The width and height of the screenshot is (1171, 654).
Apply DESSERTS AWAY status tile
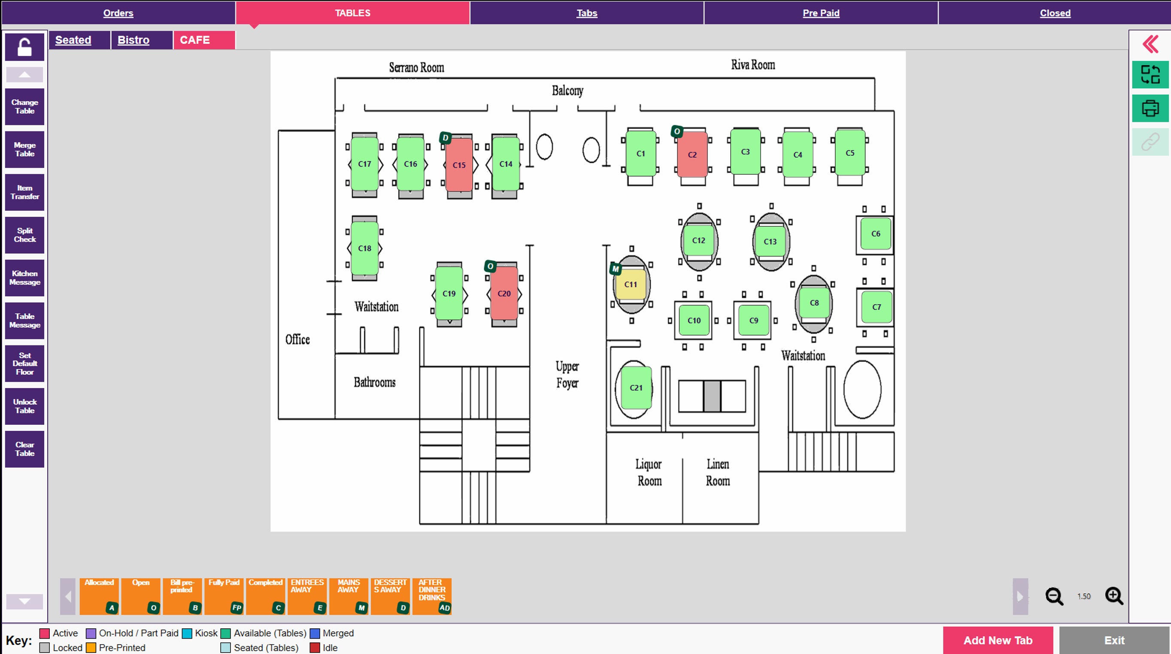[390, 596]
